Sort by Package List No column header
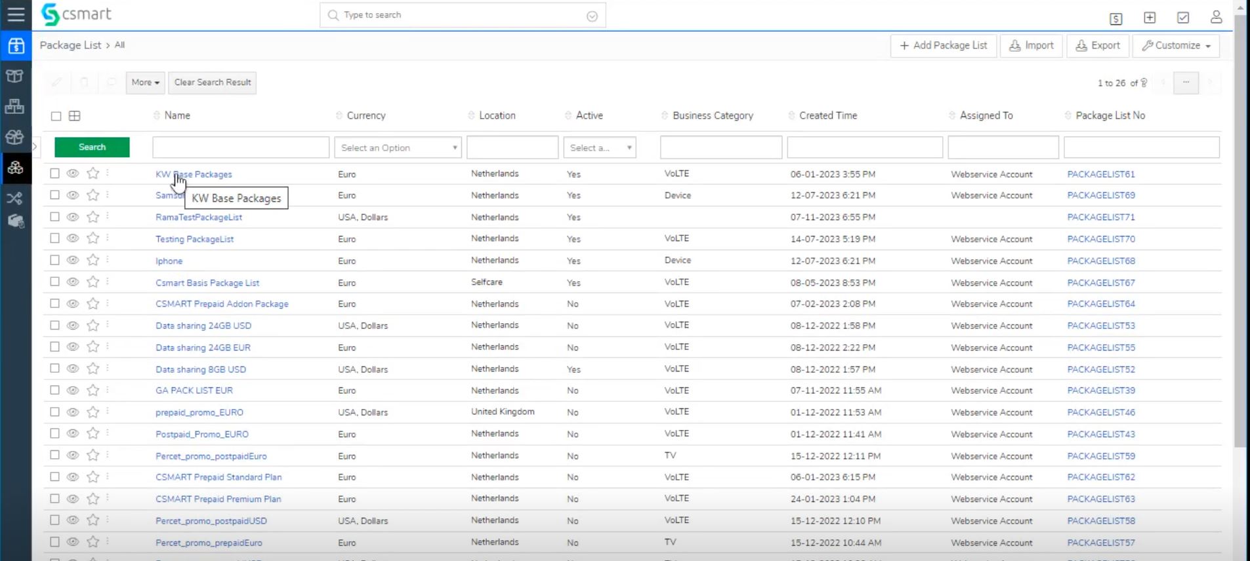 coord(1110,115)
